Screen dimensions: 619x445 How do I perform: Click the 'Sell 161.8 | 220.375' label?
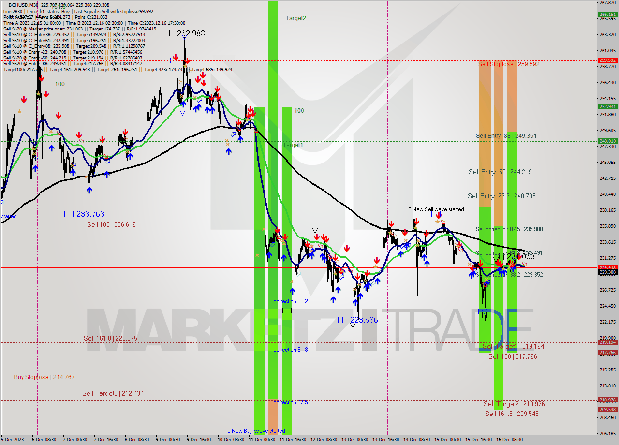(x=110, y=338)
